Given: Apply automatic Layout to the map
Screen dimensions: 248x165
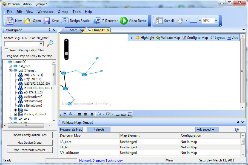Looking at the screenshot, I should tap(218, 37).
